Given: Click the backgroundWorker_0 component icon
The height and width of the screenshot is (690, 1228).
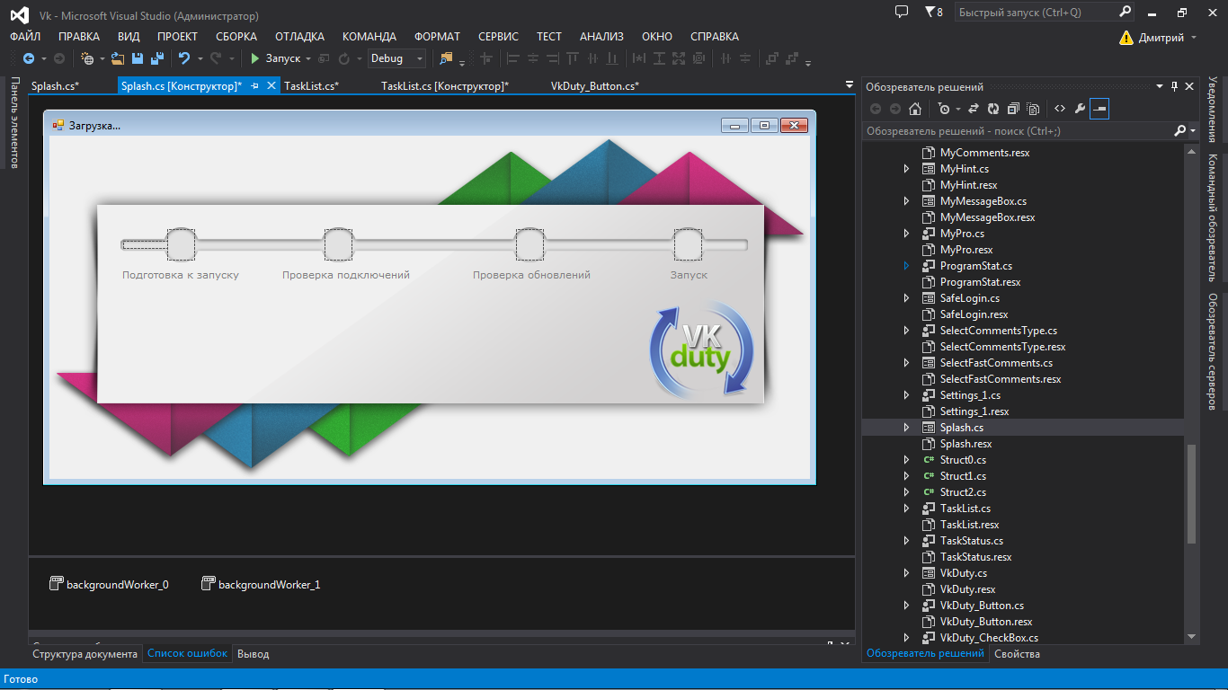Looking at the screenshot, I should coord(56,584).
